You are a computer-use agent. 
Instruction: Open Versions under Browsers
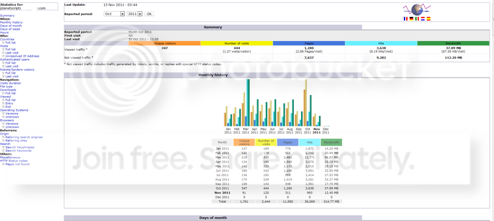(x=12, y=124)
